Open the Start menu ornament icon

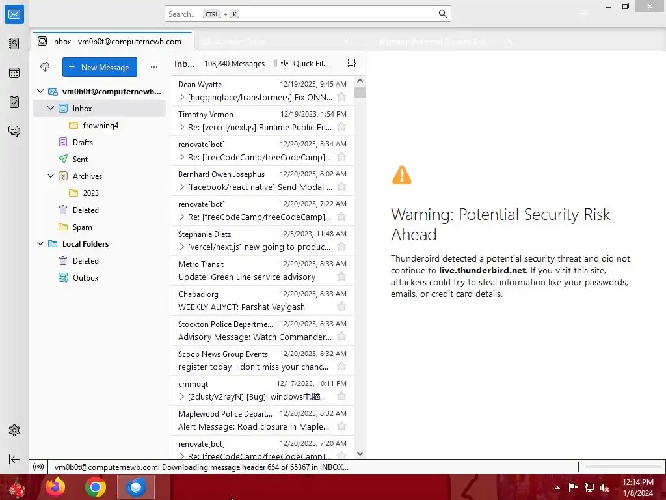tap(17, 487)
